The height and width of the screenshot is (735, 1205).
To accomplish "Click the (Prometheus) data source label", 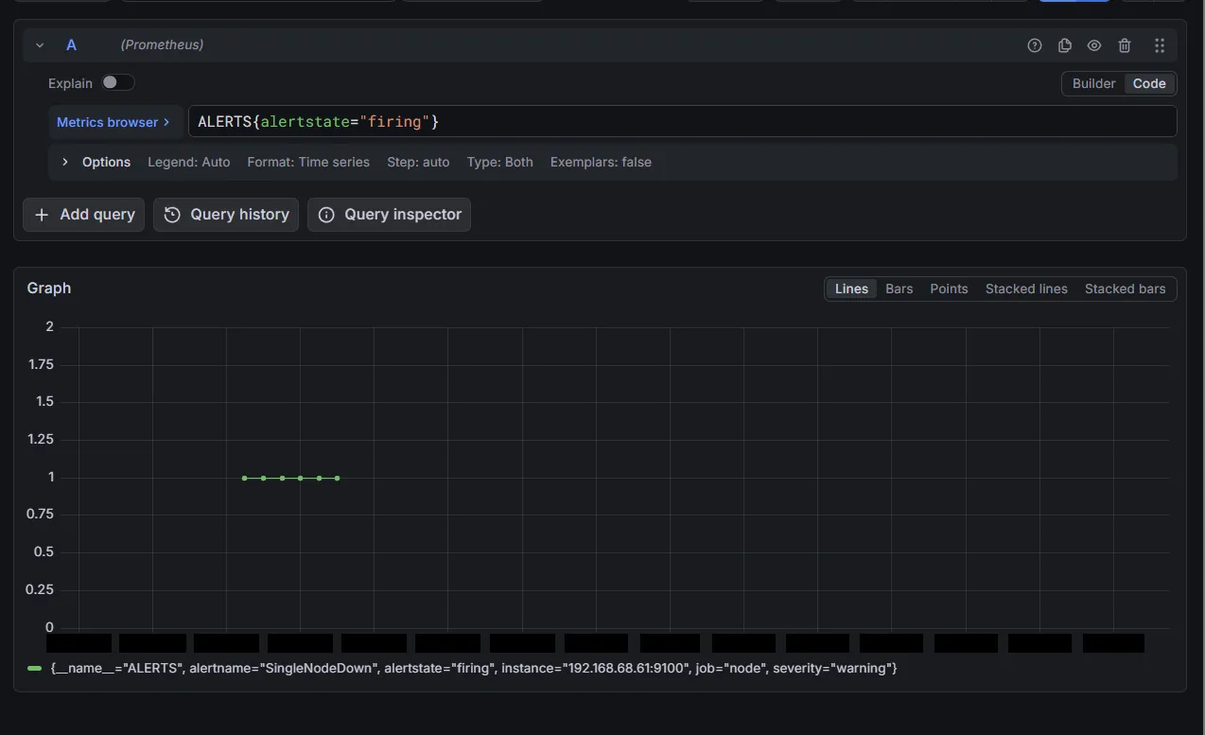I will pos(162,45).
